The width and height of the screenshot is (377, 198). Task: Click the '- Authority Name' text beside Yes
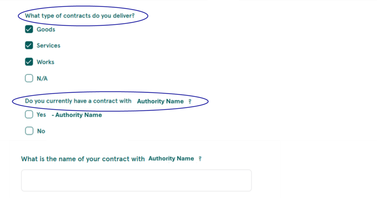(77, 115)
